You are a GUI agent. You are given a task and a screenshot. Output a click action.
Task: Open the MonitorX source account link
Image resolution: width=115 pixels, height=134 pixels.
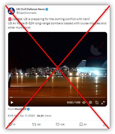tap(20, 109)
